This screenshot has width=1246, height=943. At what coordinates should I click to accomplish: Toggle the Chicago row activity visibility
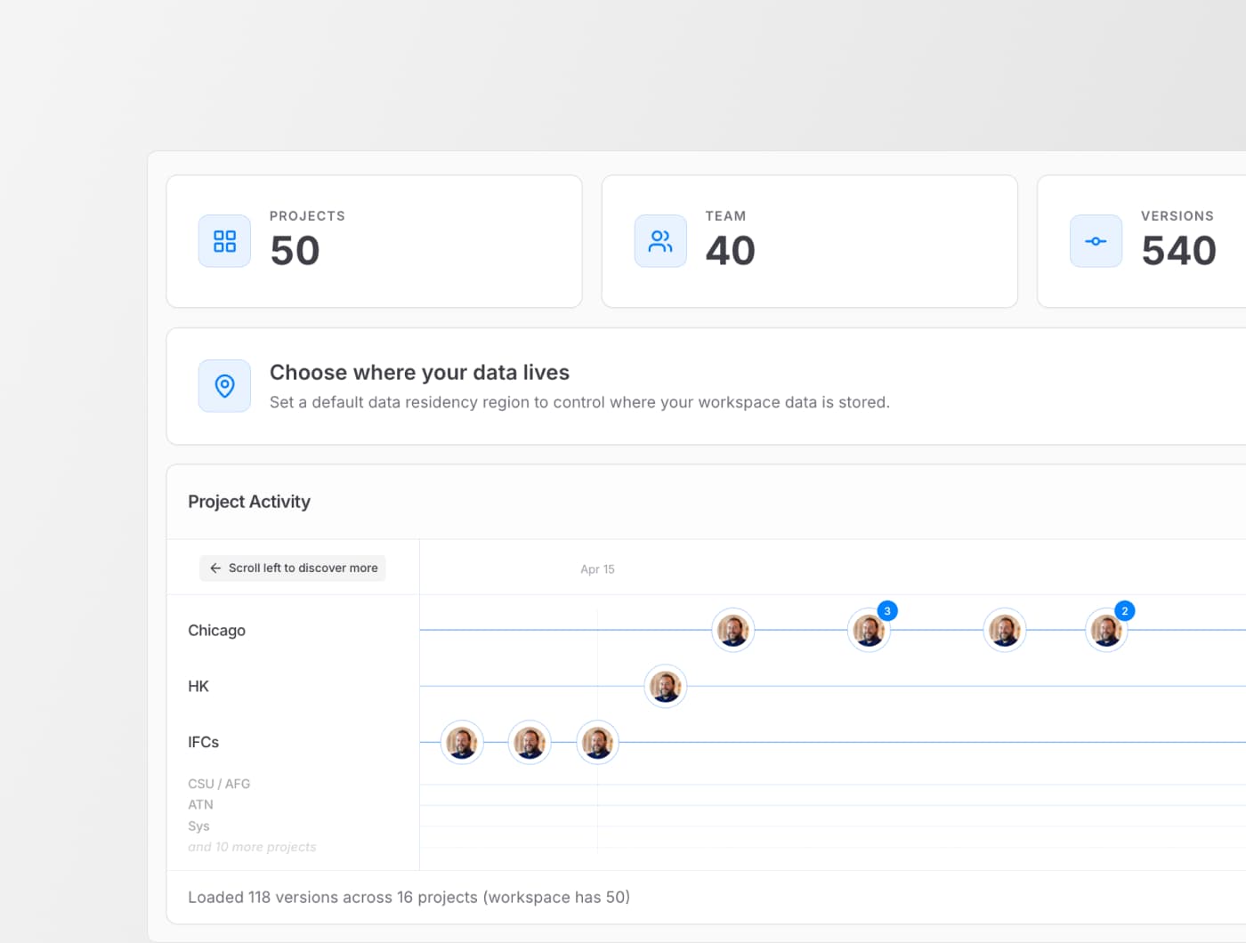[216, 630]
